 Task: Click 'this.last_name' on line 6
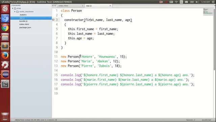click(x=80, y=34)
